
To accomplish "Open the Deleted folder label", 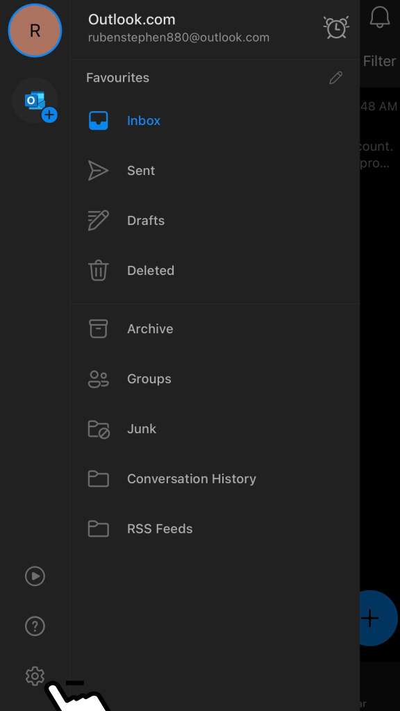I will [x=151, y=270].
